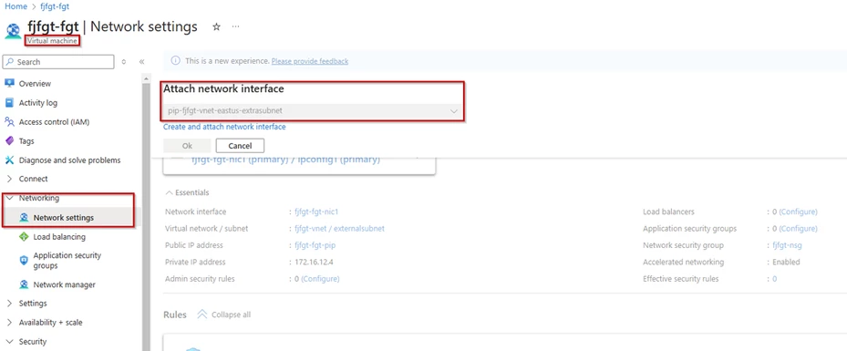Click the Collapse all double-chevron icon

click(x=202, y=315)
